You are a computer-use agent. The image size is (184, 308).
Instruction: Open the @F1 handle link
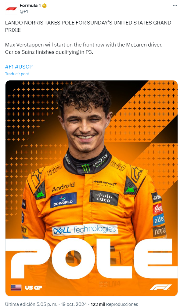[x=24, y=12]
